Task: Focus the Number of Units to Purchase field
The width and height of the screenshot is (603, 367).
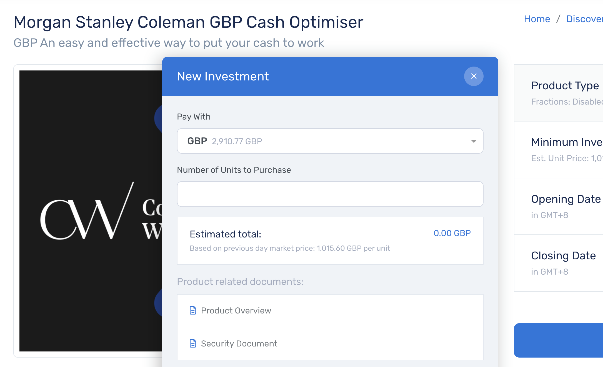Action: click(x=330, y=194)
